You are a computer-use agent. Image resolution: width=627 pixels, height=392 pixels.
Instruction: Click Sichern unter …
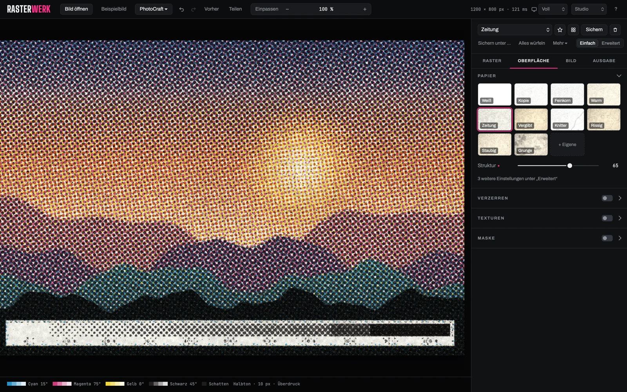click(x=494, y=43)
